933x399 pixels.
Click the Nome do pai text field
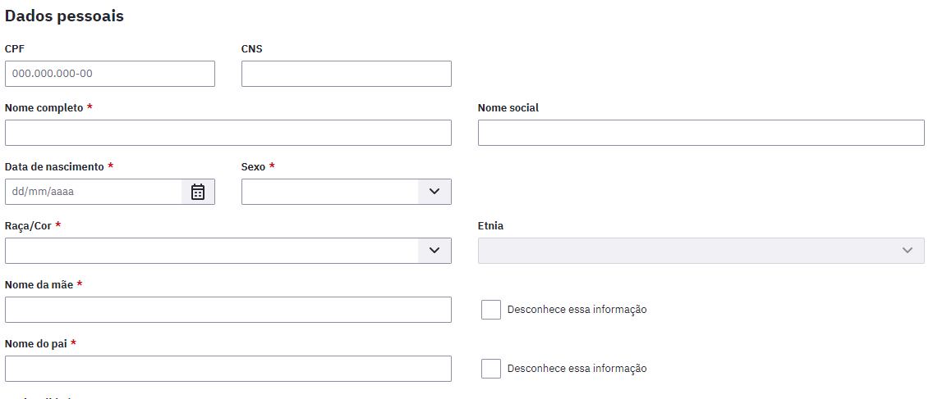[x=228, y=368]
